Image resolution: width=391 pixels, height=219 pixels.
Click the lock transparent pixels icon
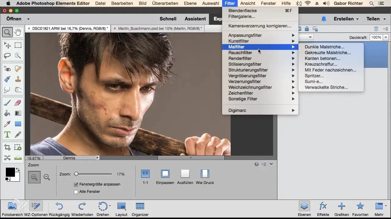pyautogui.click(x=315, y=29)
